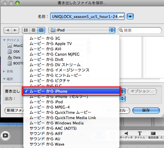
Task: Edit the 名前 filename field
Action: tap(88, 16)
